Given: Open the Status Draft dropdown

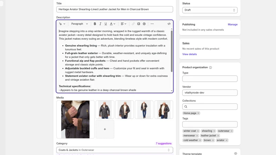Looking at the screenshot, I should coord(210,10).
